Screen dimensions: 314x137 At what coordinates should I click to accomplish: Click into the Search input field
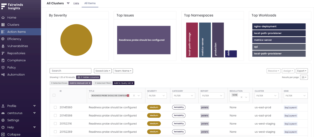coord(70,71)
